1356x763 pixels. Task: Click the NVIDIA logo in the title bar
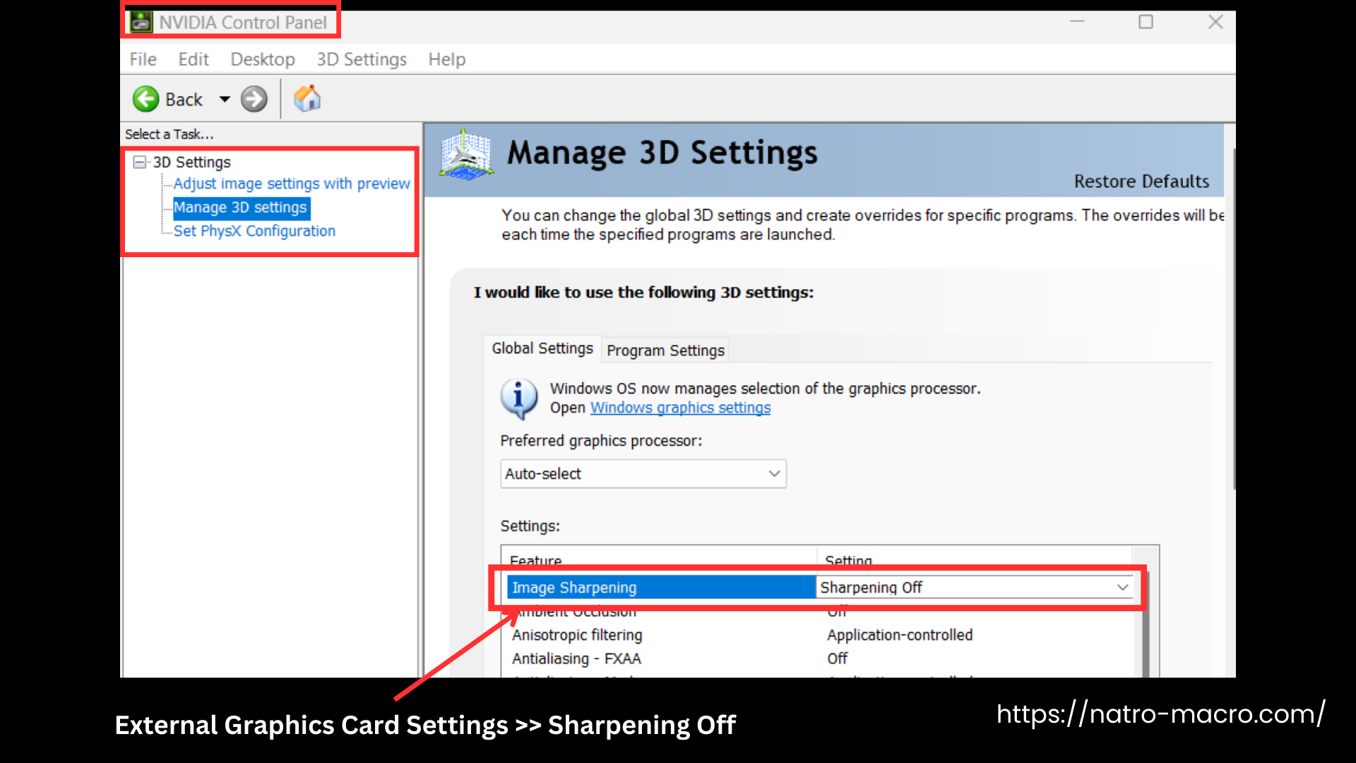coord(140,22)
